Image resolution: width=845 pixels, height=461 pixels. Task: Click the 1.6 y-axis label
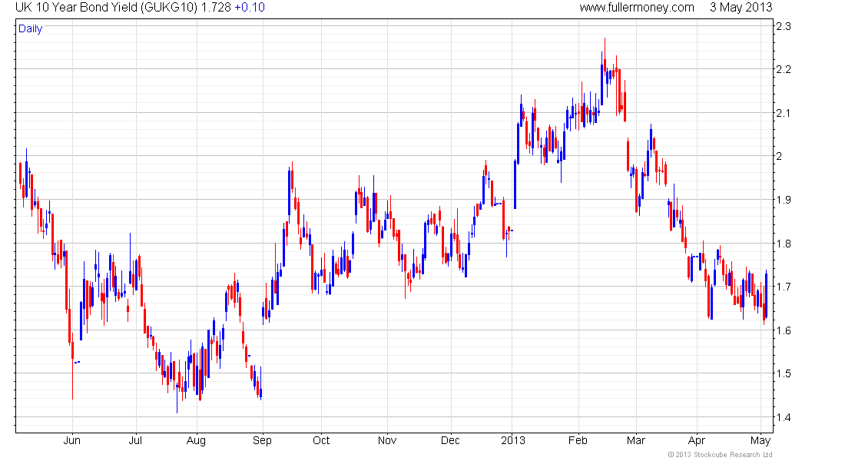pos(783,330)
